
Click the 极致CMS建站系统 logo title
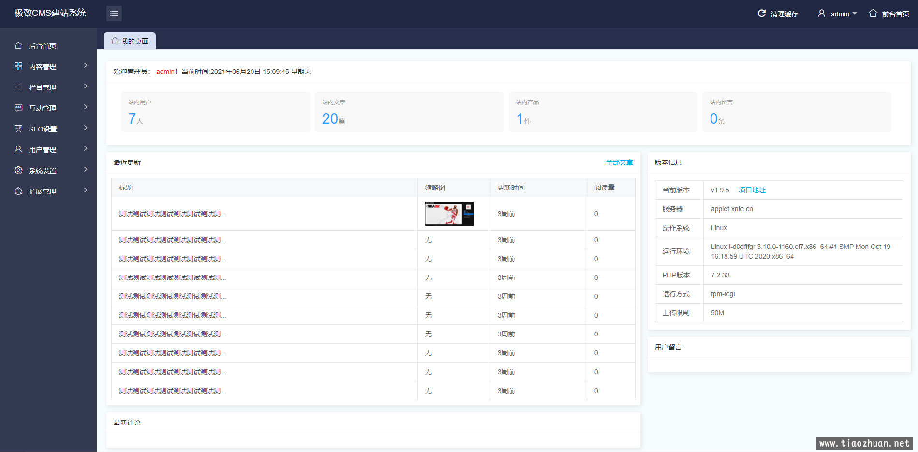[50, 13]
